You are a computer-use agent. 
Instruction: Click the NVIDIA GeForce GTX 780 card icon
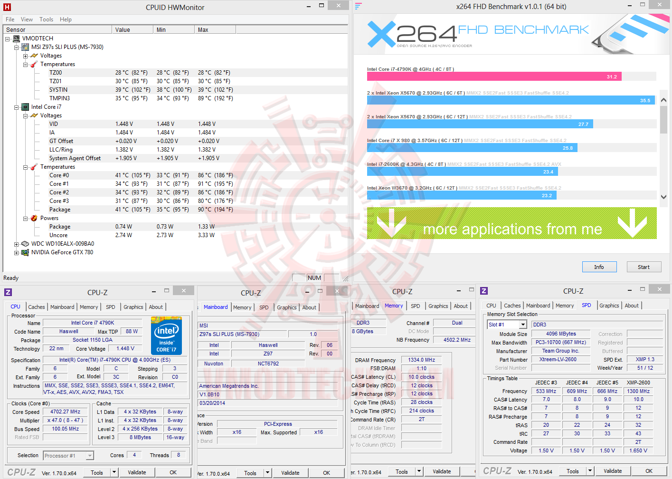point(26,252)
